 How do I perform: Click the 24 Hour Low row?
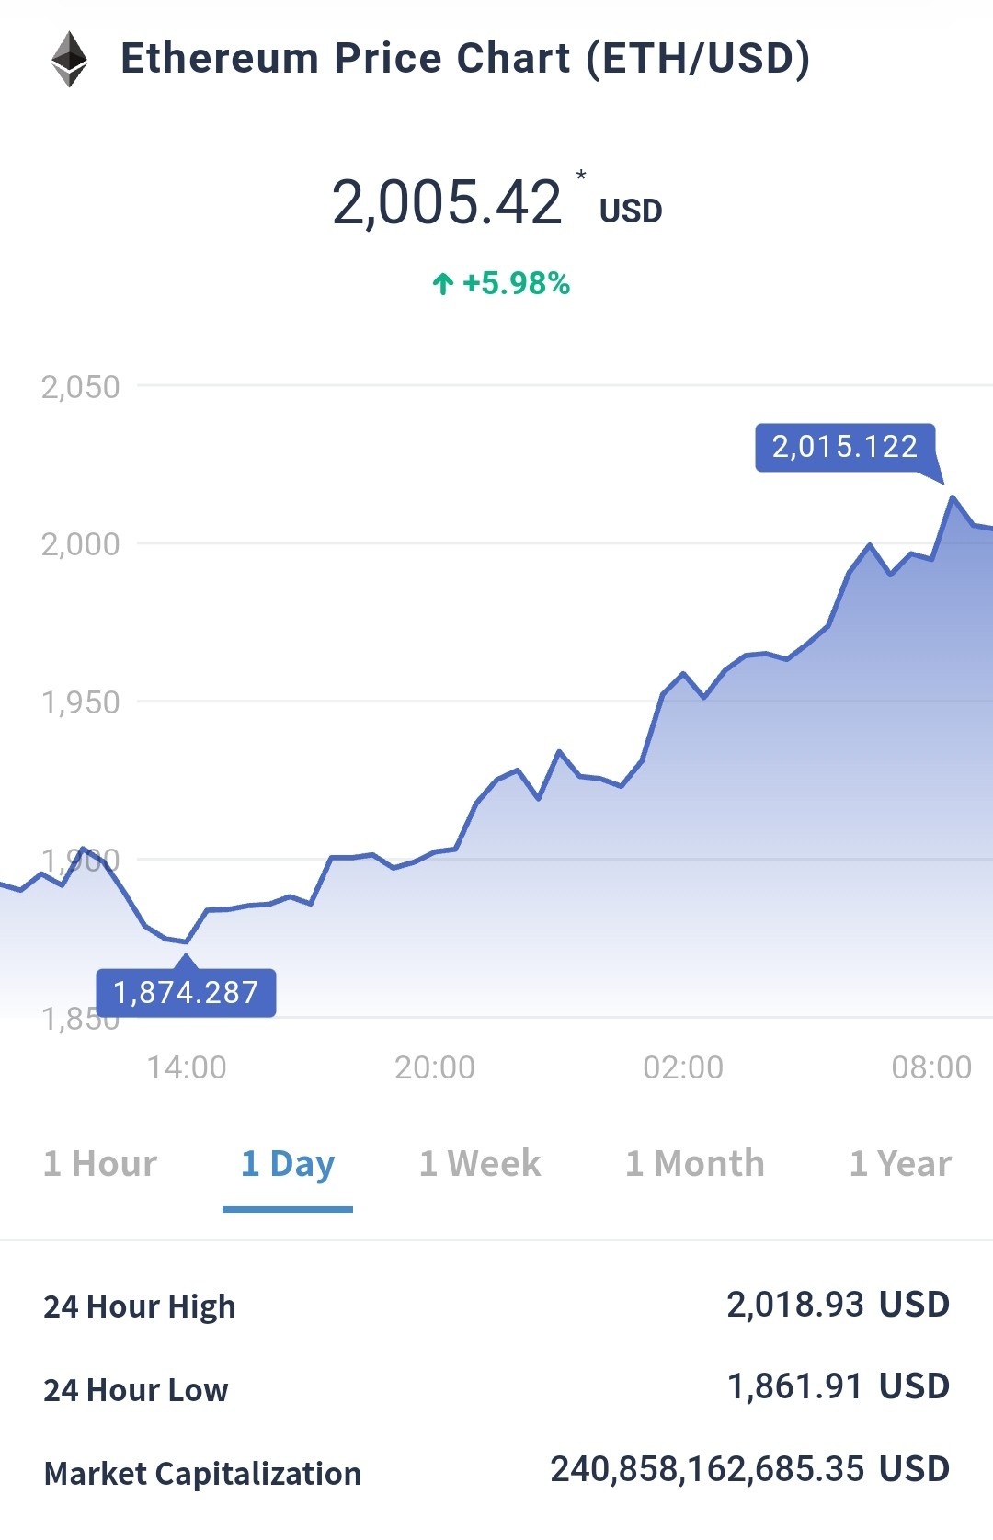(x=496, y=1388)
